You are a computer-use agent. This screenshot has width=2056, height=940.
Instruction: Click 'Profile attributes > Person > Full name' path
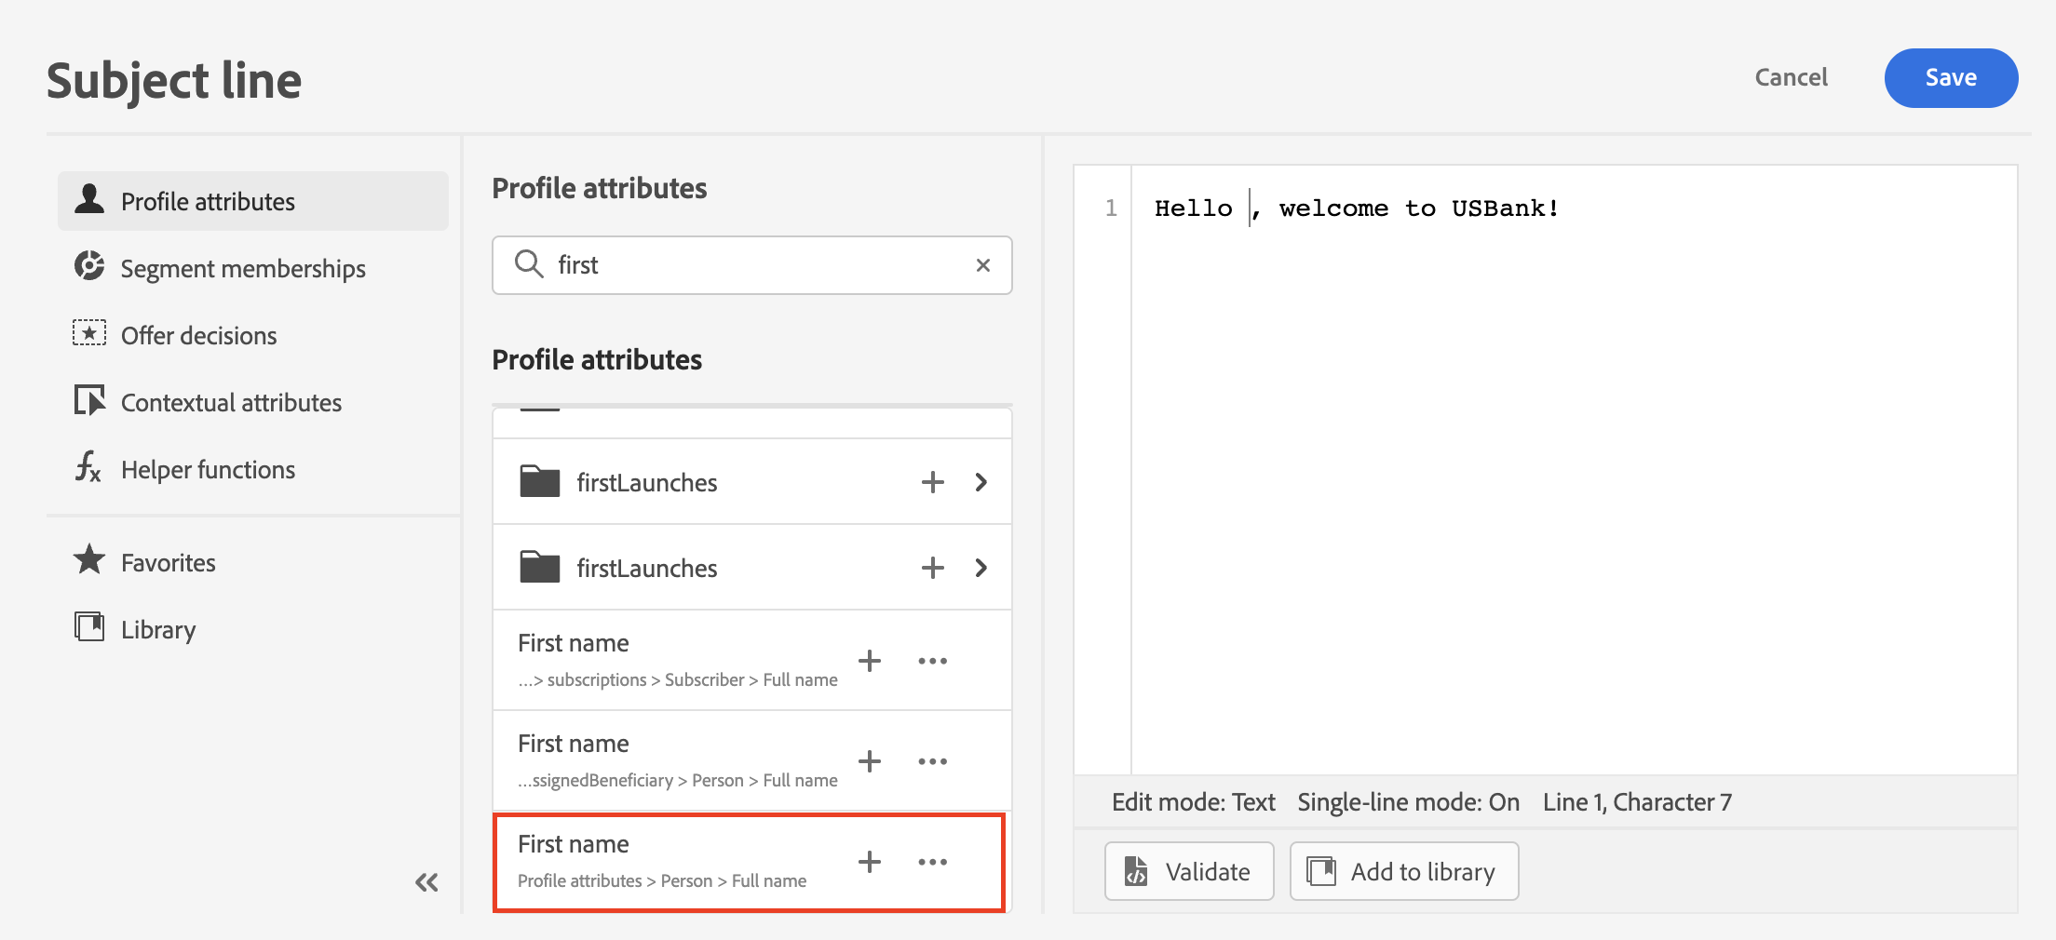coord(662,881)
